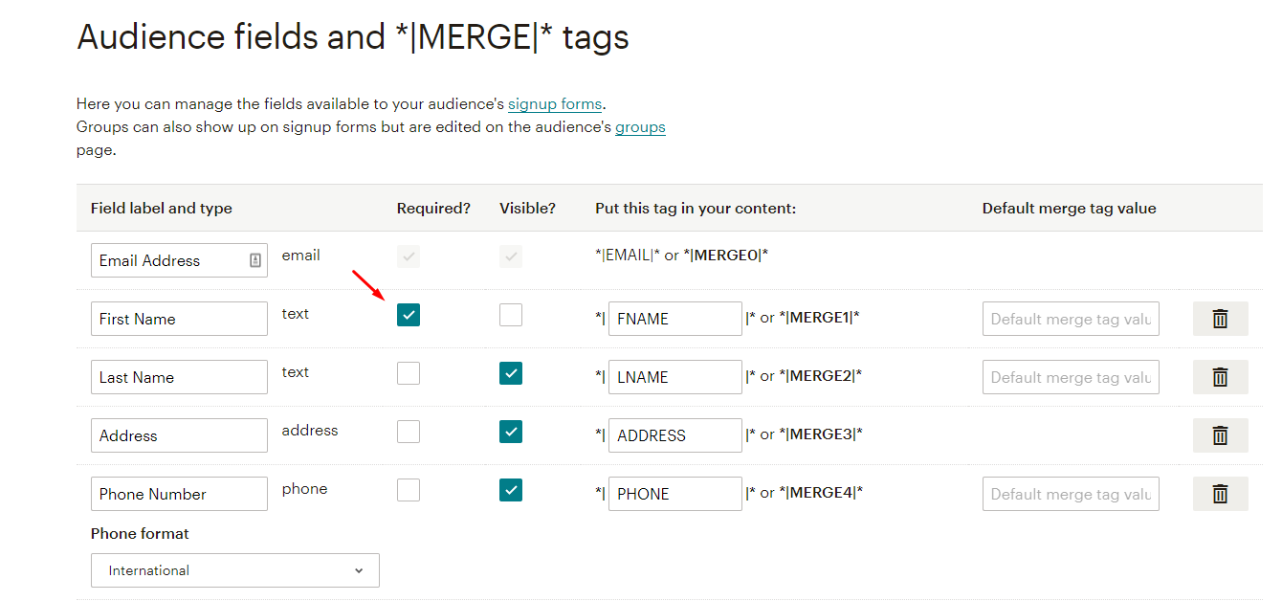Click default merge tag value for Last Name

tap(1071, 377)
